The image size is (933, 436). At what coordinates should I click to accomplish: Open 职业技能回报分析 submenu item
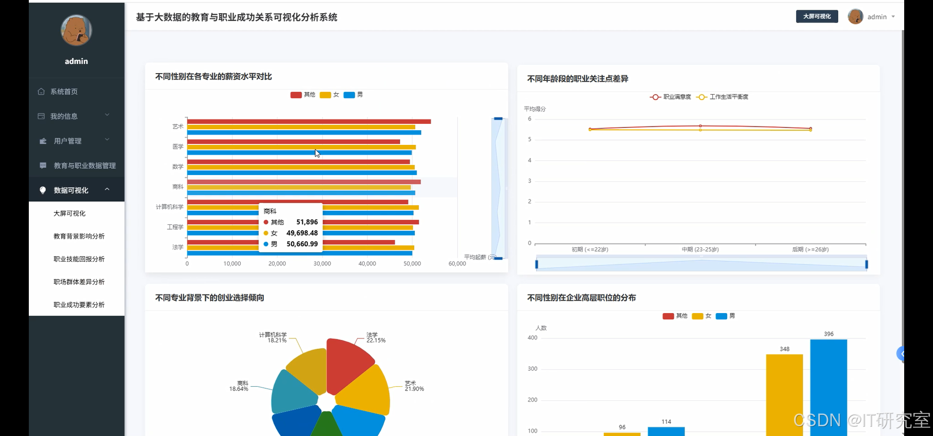[x=79, y=259]
